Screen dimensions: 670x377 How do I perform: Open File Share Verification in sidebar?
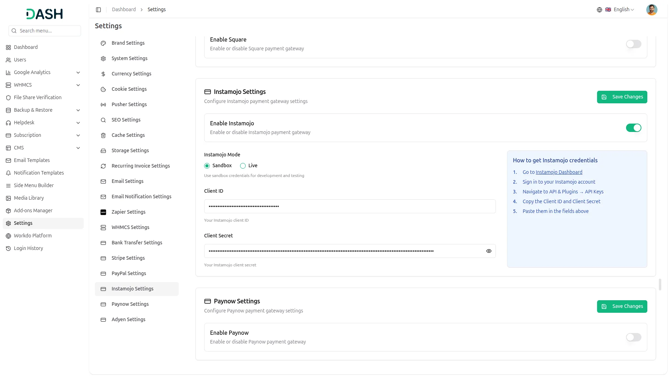(x=43, y=98)
